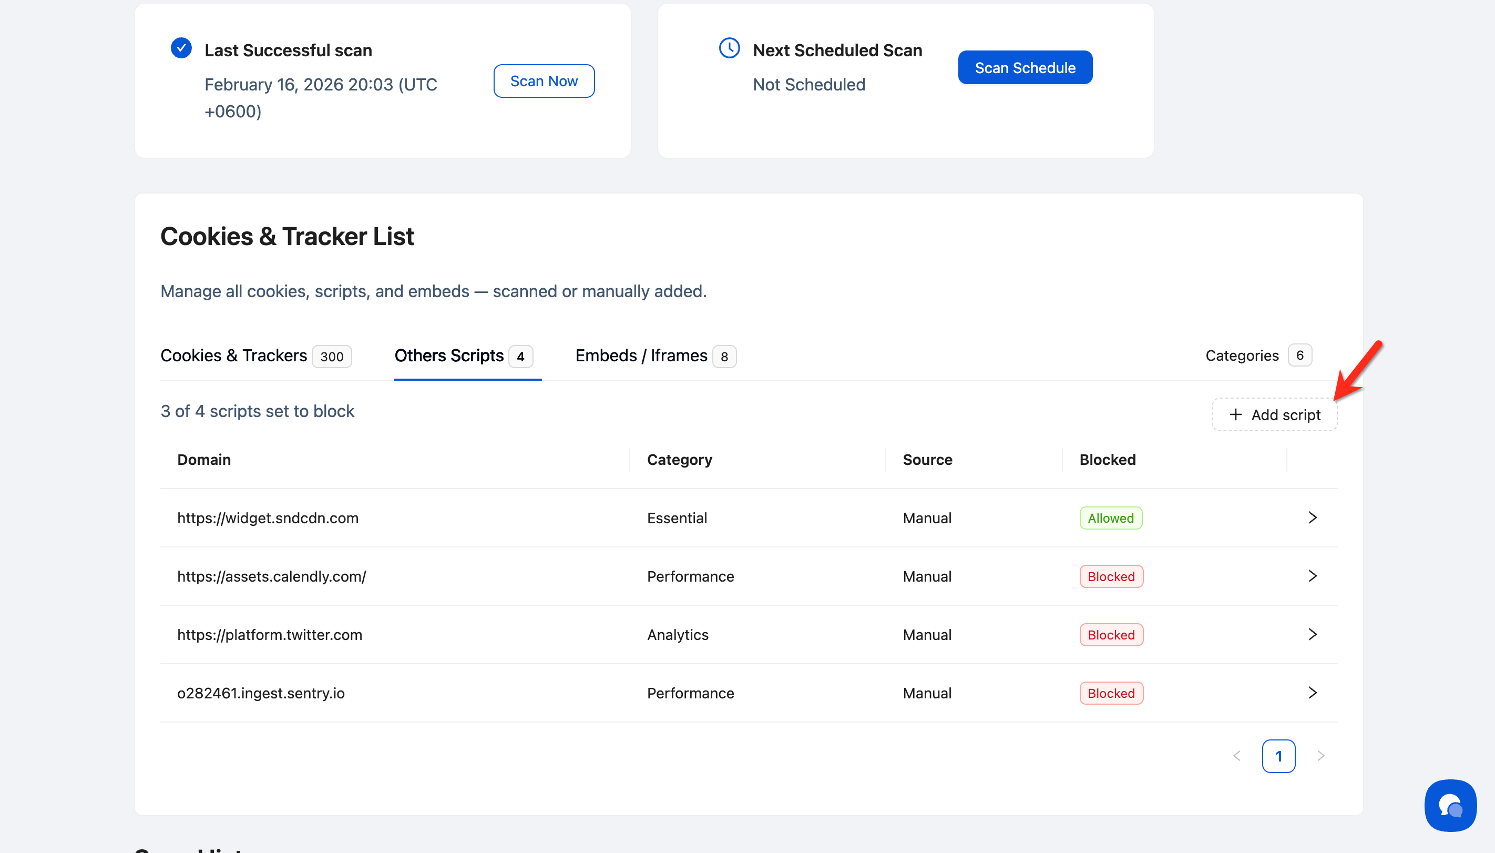Go to previous page arrow in pagination
The image size is (1495, 853).
tap(1237, 756)
